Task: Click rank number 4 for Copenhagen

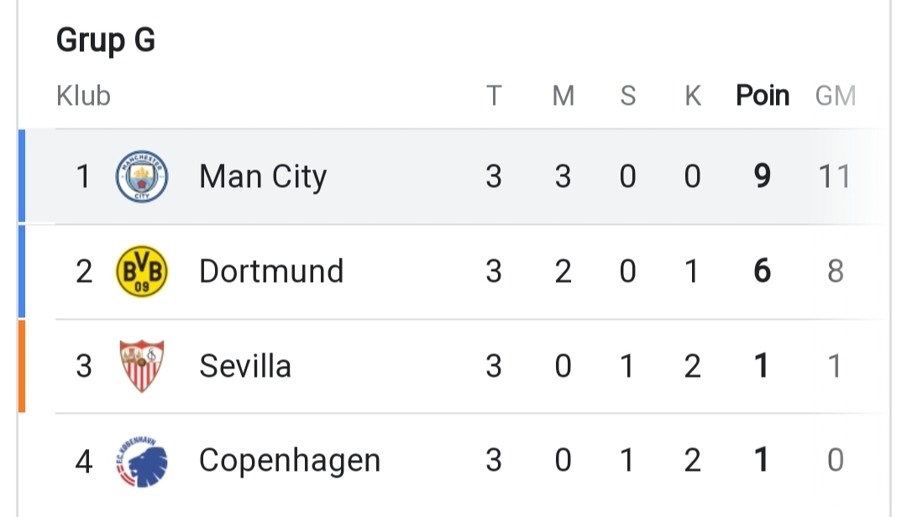Action: click(x=83, y=462)
